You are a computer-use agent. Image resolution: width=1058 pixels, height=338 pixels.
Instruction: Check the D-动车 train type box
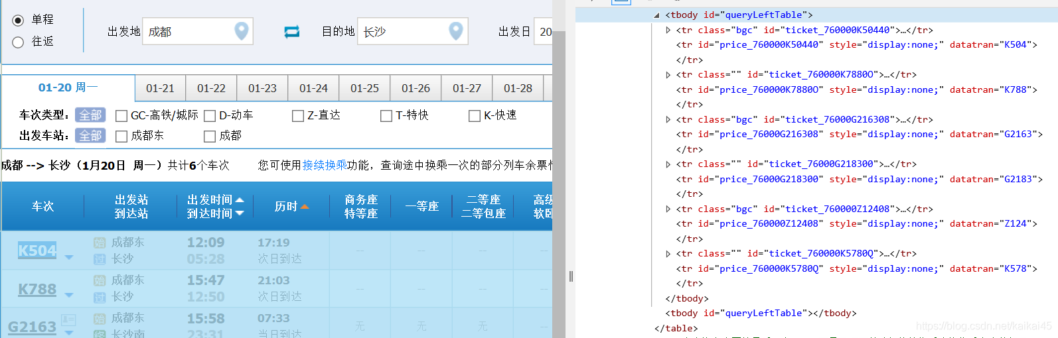[x=210, y=116]
